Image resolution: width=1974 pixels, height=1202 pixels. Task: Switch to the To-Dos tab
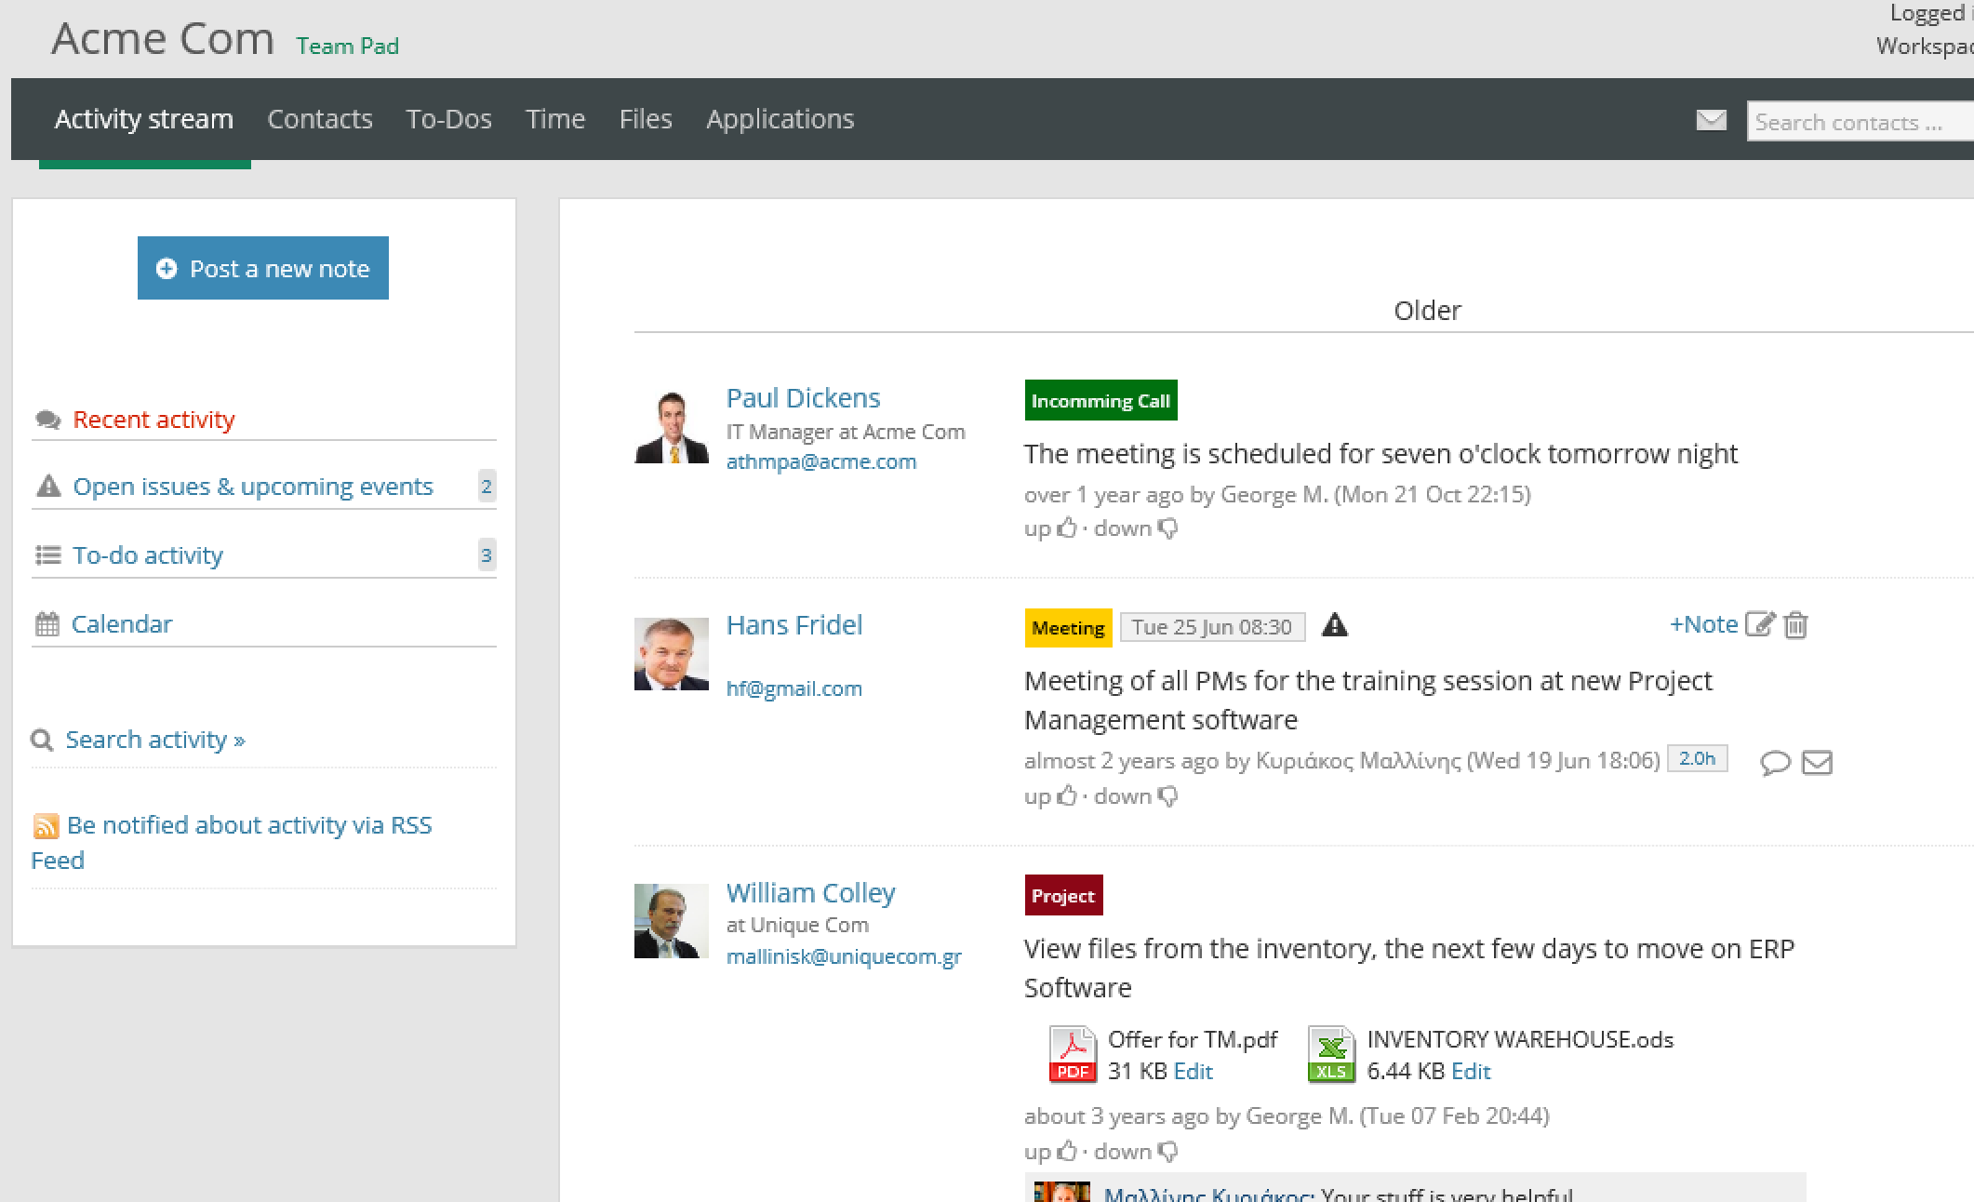point(448,119)
